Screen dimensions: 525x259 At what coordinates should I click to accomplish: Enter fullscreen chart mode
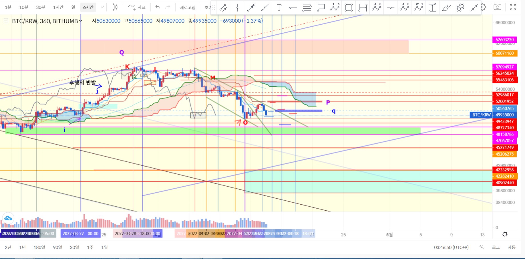pyautogui.click(x=513, y=7)
